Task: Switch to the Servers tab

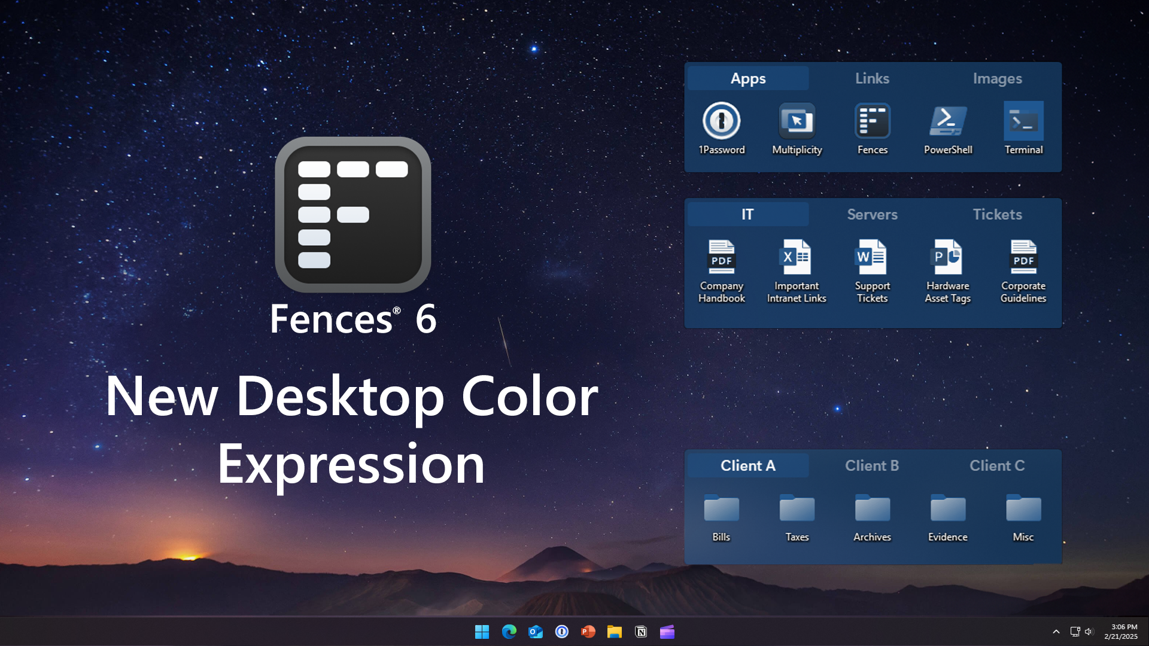Action: [x=872, y=214]
